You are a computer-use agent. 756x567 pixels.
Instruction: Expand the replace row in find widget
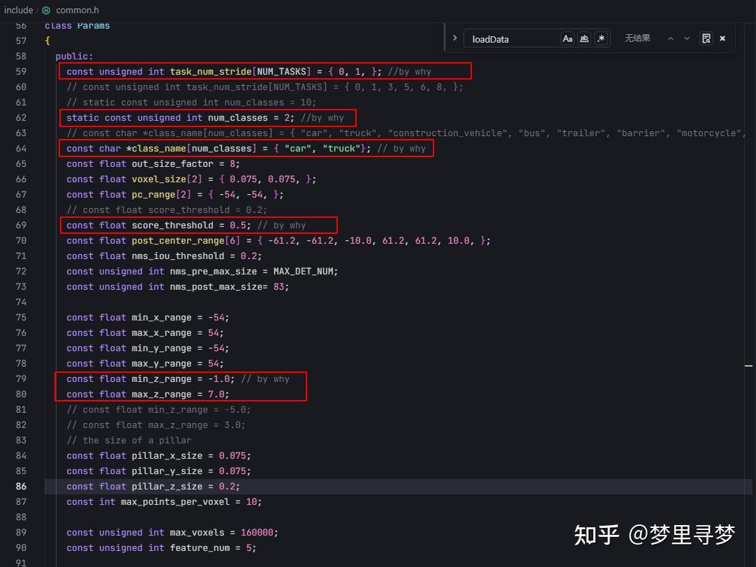(x=454, y=38)
